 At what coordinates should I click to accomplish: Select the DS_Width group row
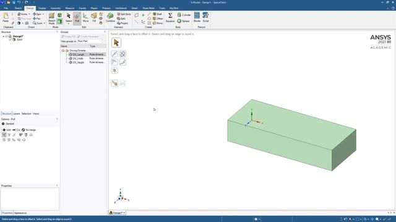pos(87,59)
